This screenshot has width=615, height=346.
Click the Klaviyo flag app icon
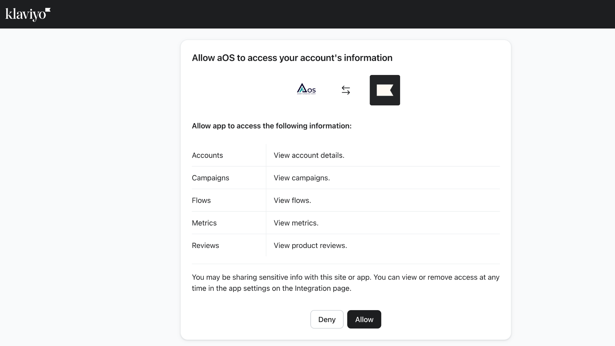[385, 90]
